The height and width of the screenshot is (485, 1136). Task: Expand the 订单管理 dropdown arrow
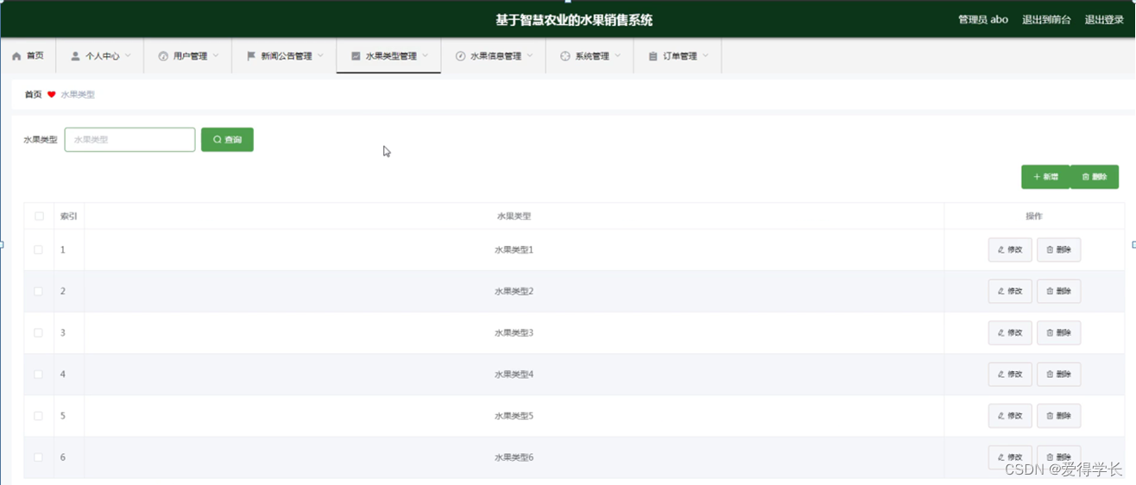click(705, 56)
